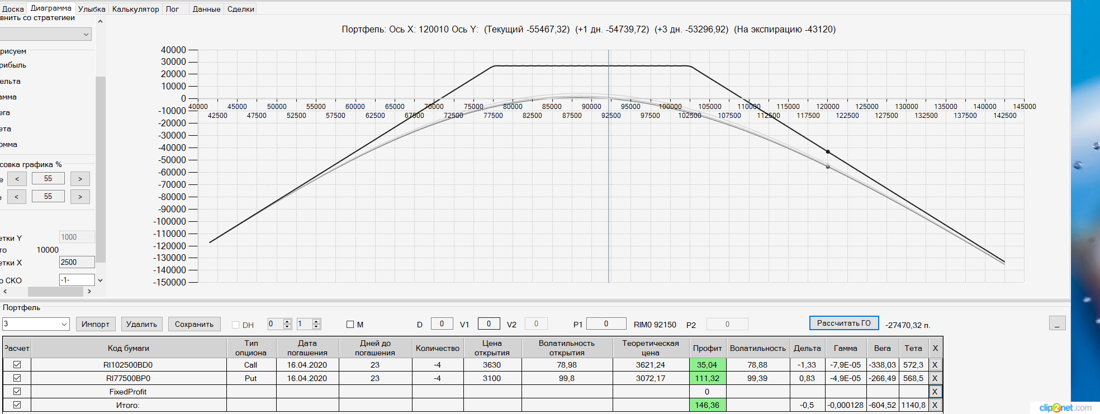The height and width of the screenshot is (414, 1100).
Task: Remove the RI102500BD0 row with its X
Action: click(x=935, y=365)
